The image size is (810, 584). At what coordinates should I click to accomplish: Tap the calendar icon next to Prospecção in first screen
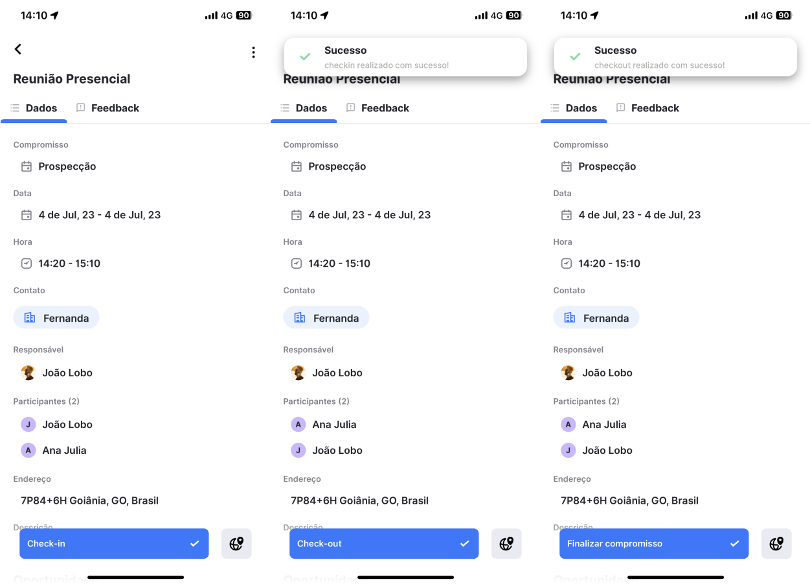[x=27, y=166]
